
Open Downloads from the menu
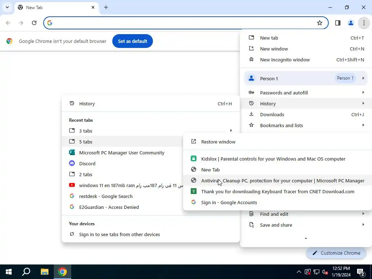coord(306,114)
